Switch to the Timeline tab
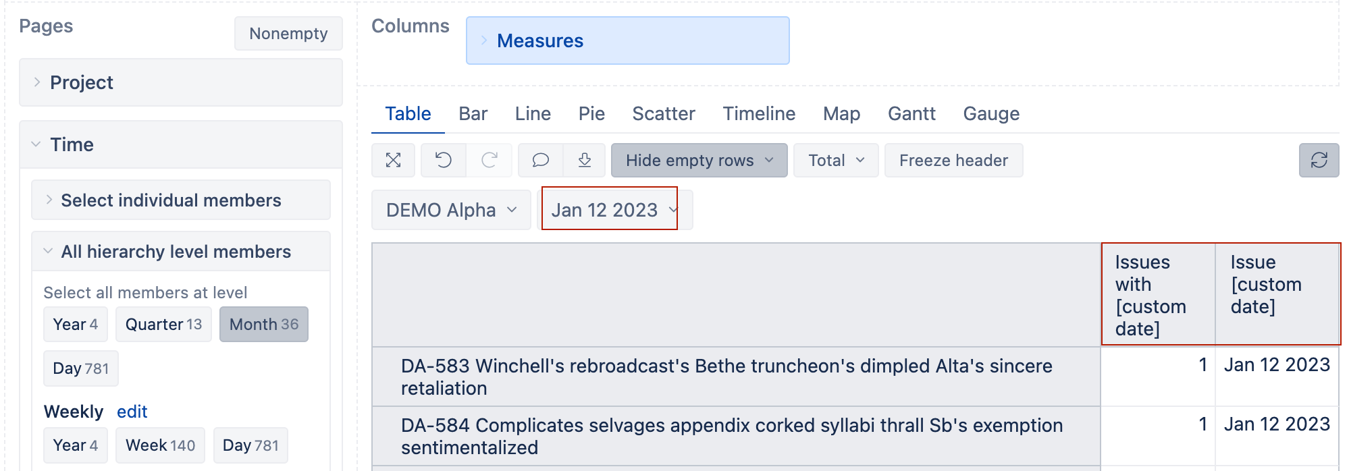This screenshot has width=1349, height=471. tap(759, 113)
